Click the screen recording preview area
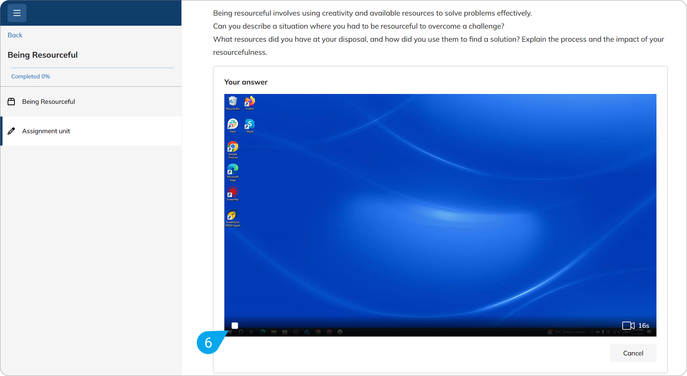 [x=440, y=215]
